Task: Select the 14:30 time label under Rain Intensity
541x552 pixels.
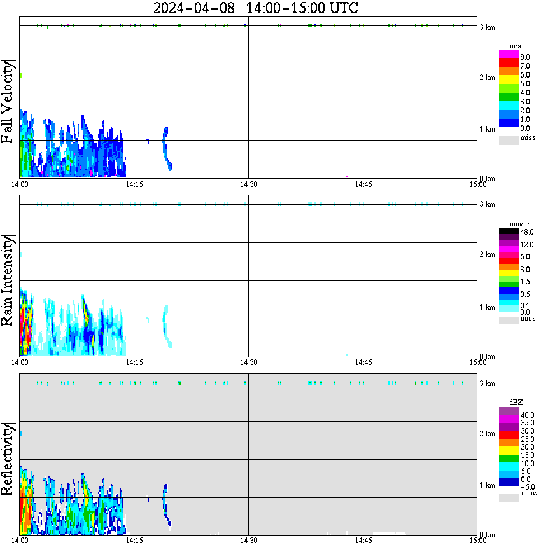Action: (x=249, y=362)
